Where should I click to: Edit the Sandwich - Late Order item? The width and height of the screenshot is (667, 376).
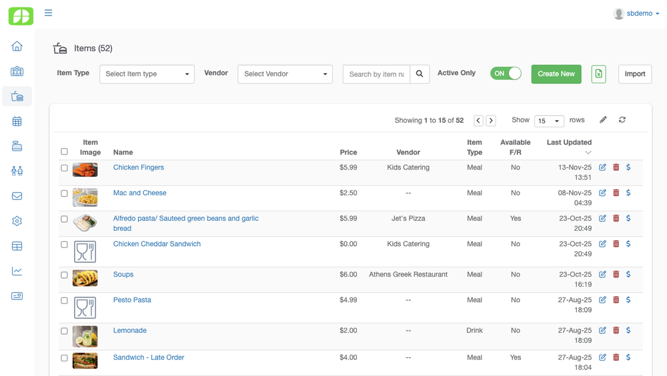602,358
